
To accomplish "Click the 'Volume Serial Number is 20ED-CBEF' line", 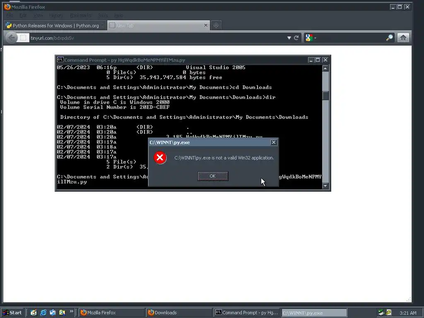I will (x=115, y=107).
